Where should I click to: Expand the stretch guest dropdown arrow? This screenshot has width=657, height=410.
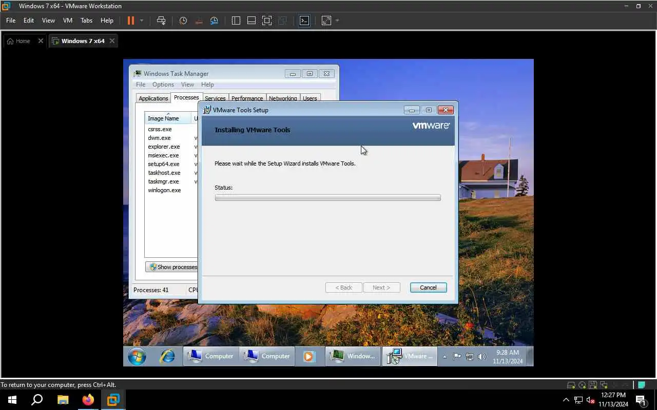point(337,20)
